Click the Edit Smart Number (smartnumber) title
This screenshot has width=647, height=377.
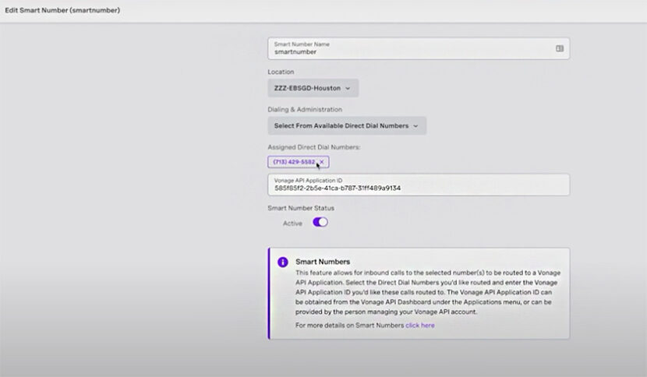click(62, 10)
